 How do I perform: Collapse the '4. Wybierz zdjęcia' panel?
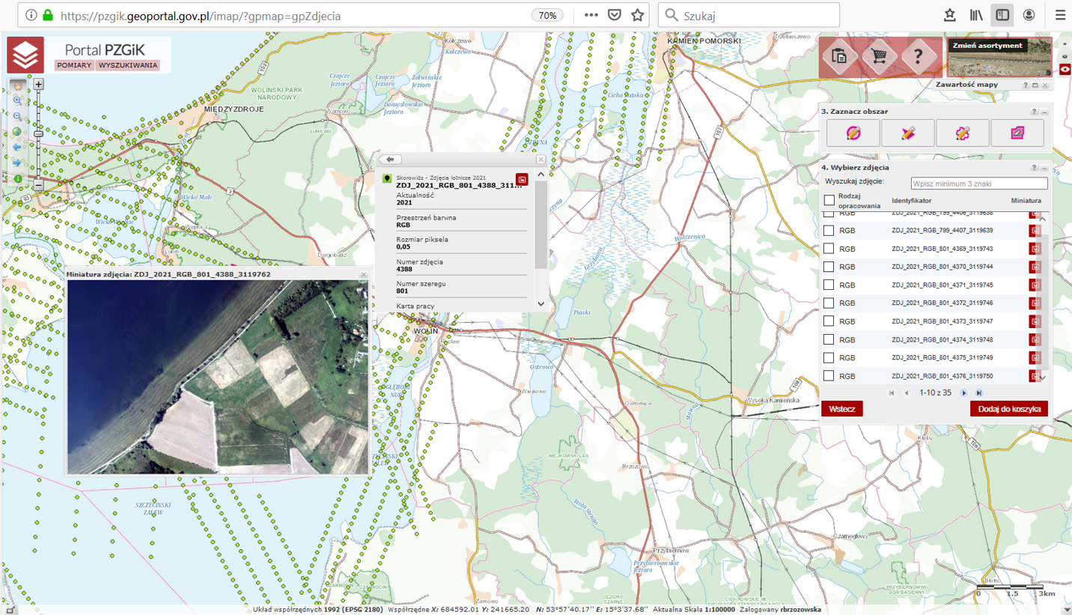[1044, 168]
